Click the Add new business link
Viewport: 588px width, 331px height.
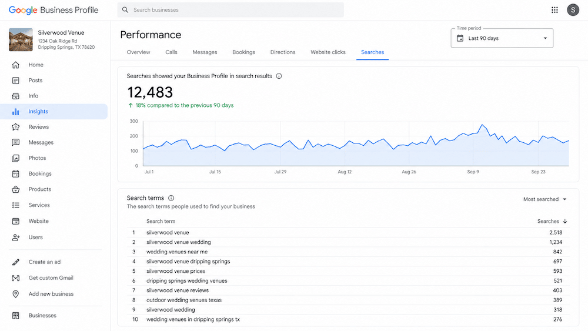[x=51, y=294]
